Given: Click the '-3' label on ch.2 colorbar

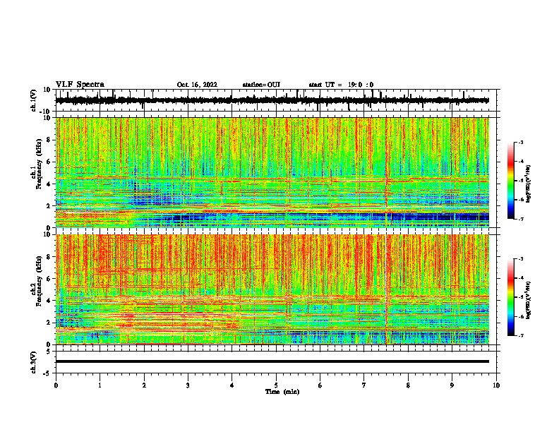Looking at the screenshot, I should (521, 259).
